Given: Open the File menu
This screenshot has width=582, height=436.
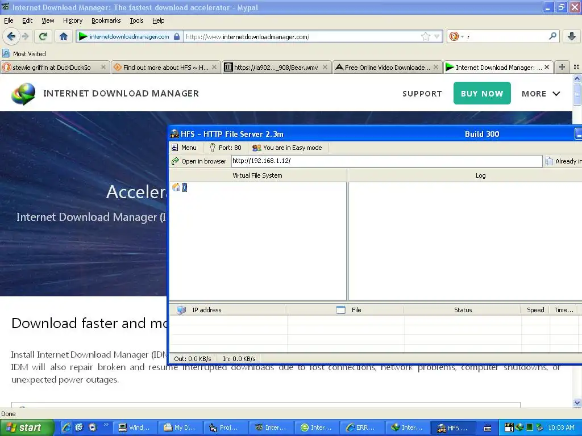Looking at the screenshot, I should pyautogui.click(x=9, y=20).
